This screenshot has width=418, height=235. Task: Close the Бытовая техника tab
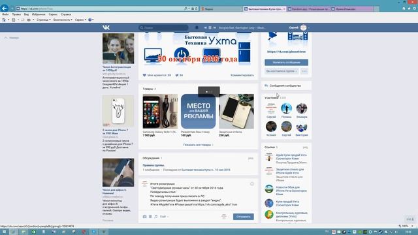284,8
